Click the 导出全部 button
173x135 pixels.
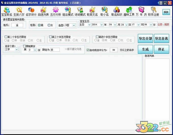[x=145, y=38]
